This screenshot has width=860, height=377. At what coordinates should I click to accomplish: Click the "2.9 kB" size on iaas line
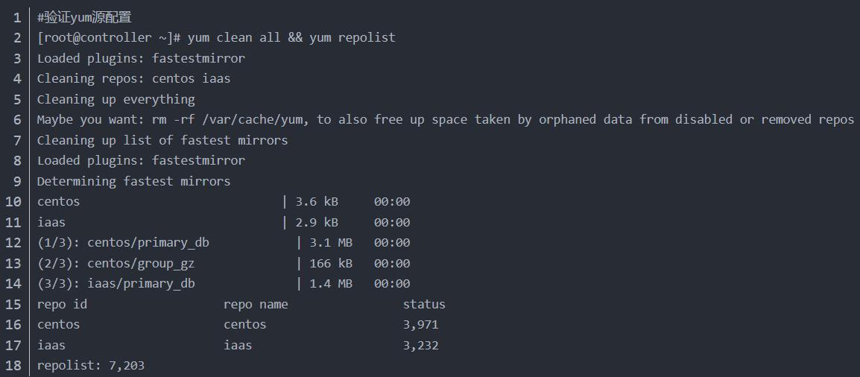(317, 222)
